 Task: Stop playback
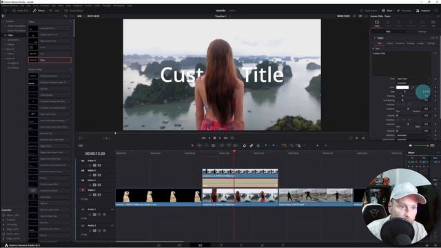[214, 138]
